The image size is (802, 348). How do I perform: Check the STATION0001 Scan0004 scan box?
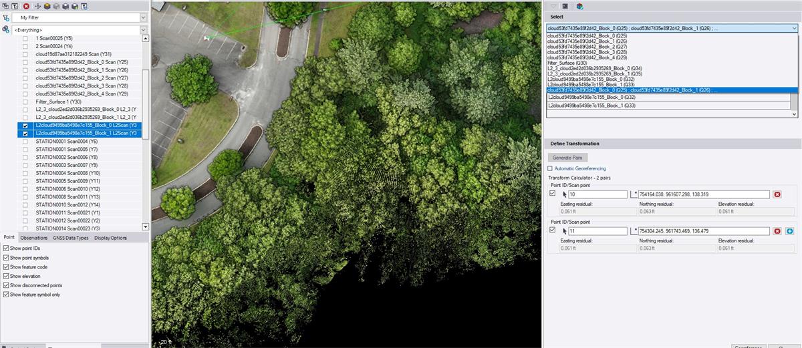pos(25,142)
